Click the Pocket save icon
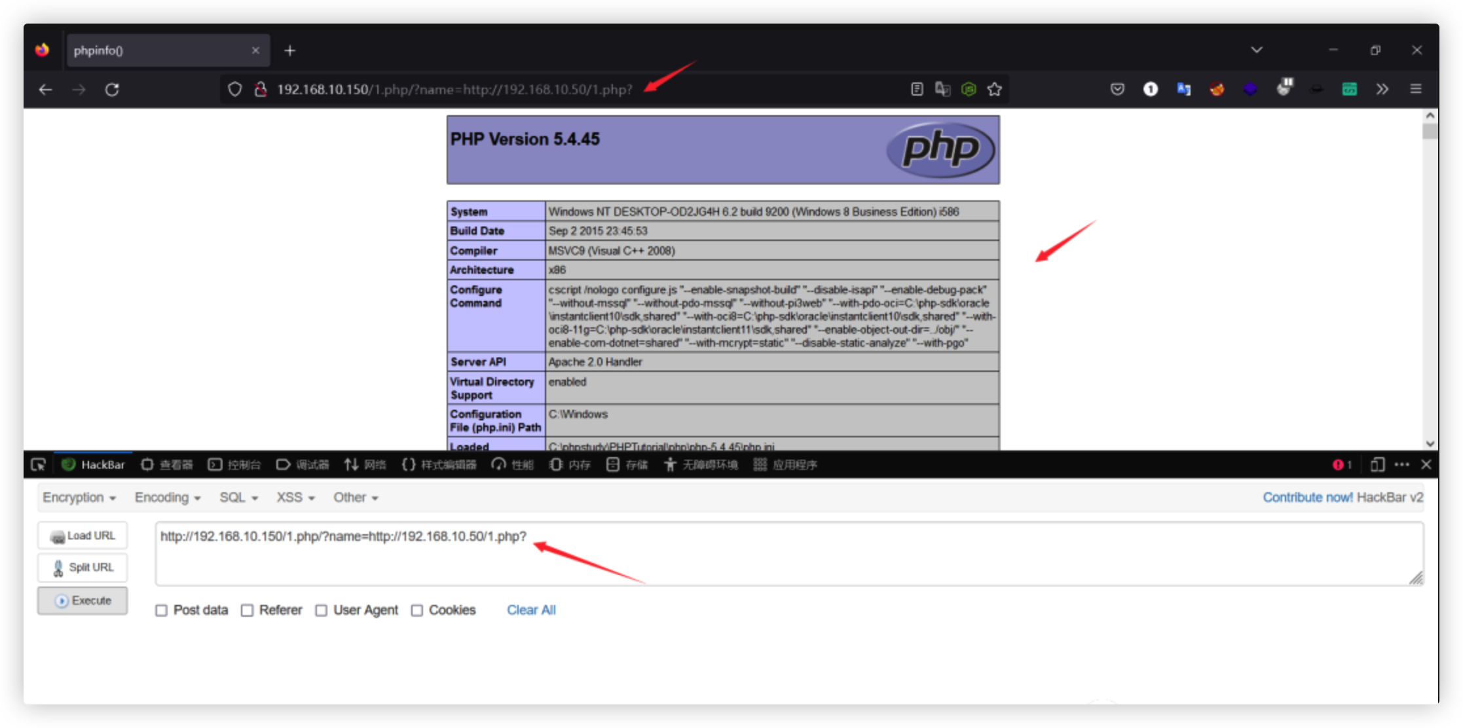The image size is (1463, 728). click(1117, 90)
